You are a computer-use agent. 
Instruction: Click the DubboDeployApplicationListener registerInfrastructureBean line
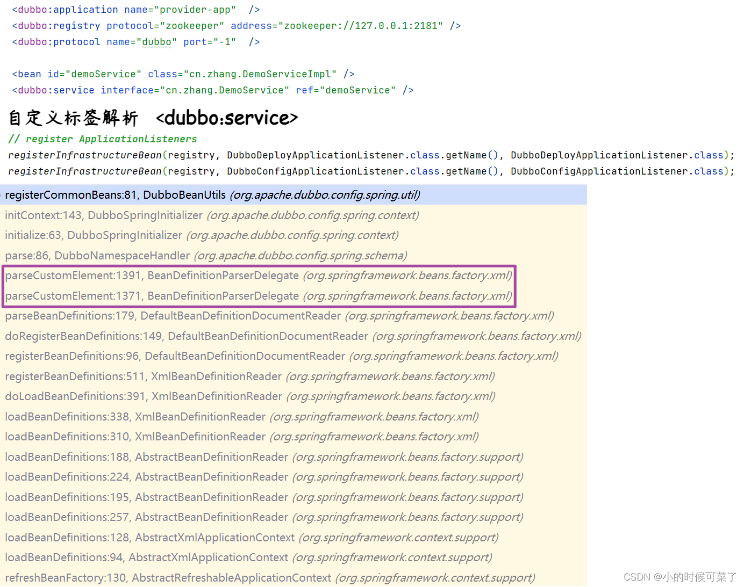(371, 155)
